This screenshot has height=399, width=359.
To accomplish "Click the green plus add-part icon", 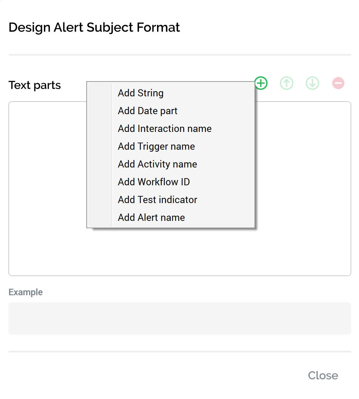I will pyautogui.click(x=261, y=83).
